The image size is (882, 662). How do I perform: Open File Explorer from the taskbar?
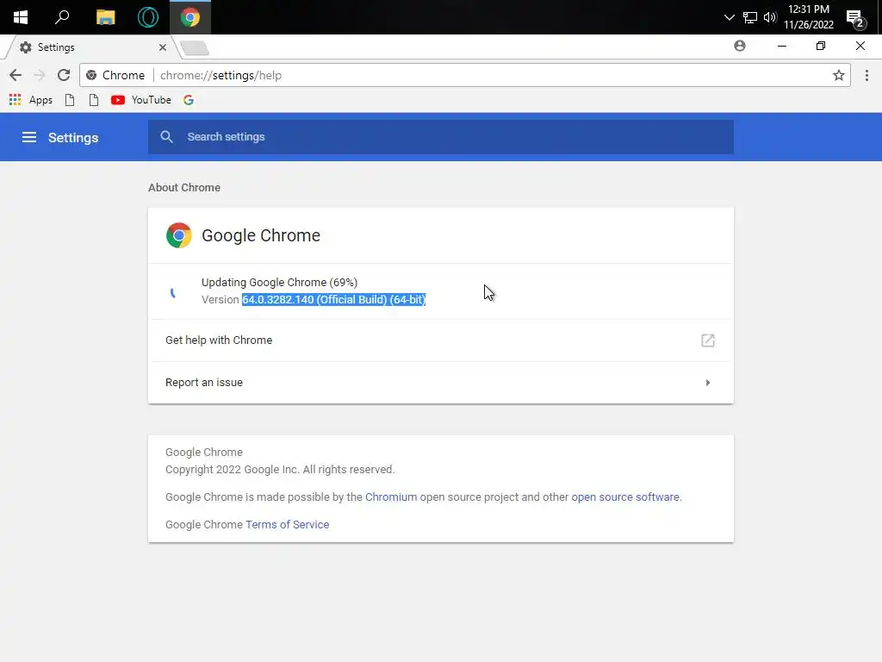click(105, 17)
